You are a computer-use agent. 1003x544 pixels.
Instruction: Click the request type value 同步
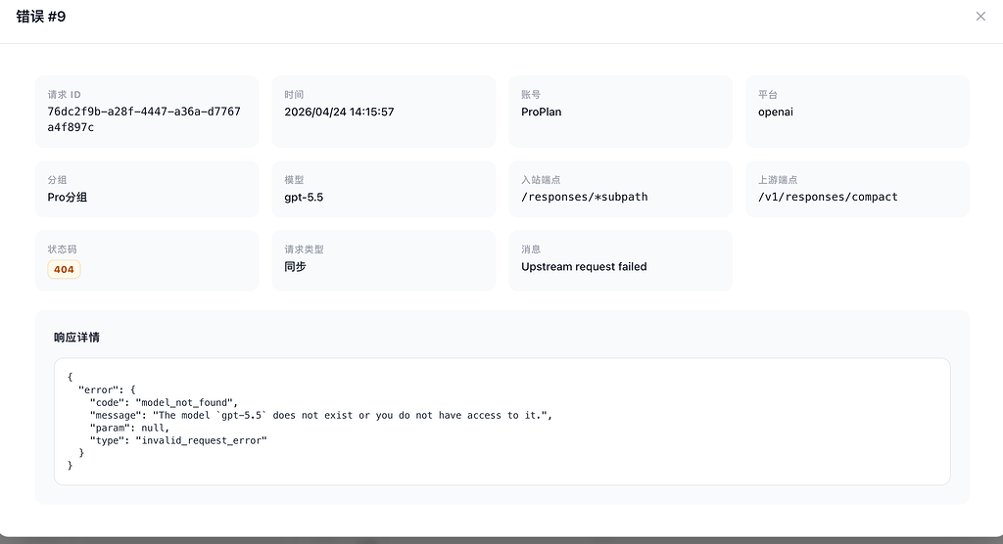click(295, 266)
